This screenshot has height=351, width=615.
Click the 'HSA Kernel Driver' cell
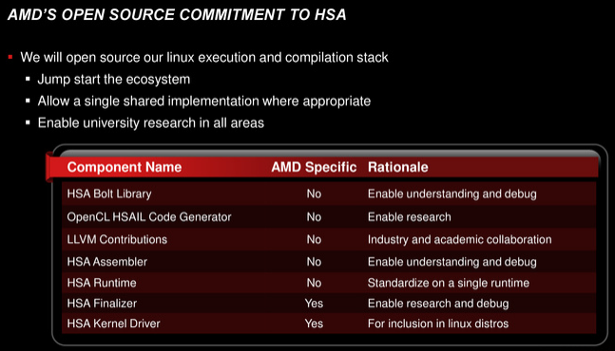point(113,323)
